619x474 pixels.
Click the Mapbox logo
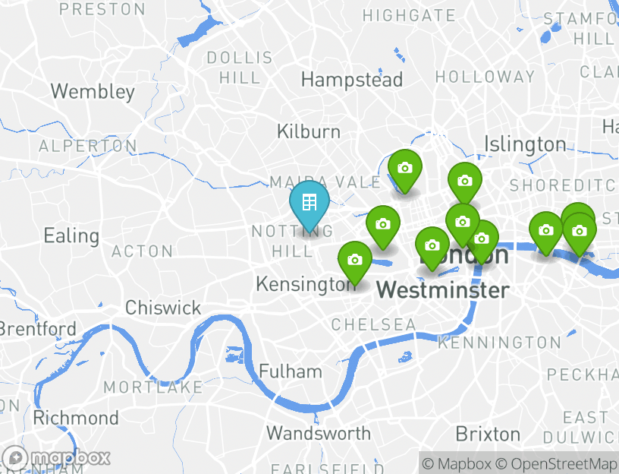point(56,458)
